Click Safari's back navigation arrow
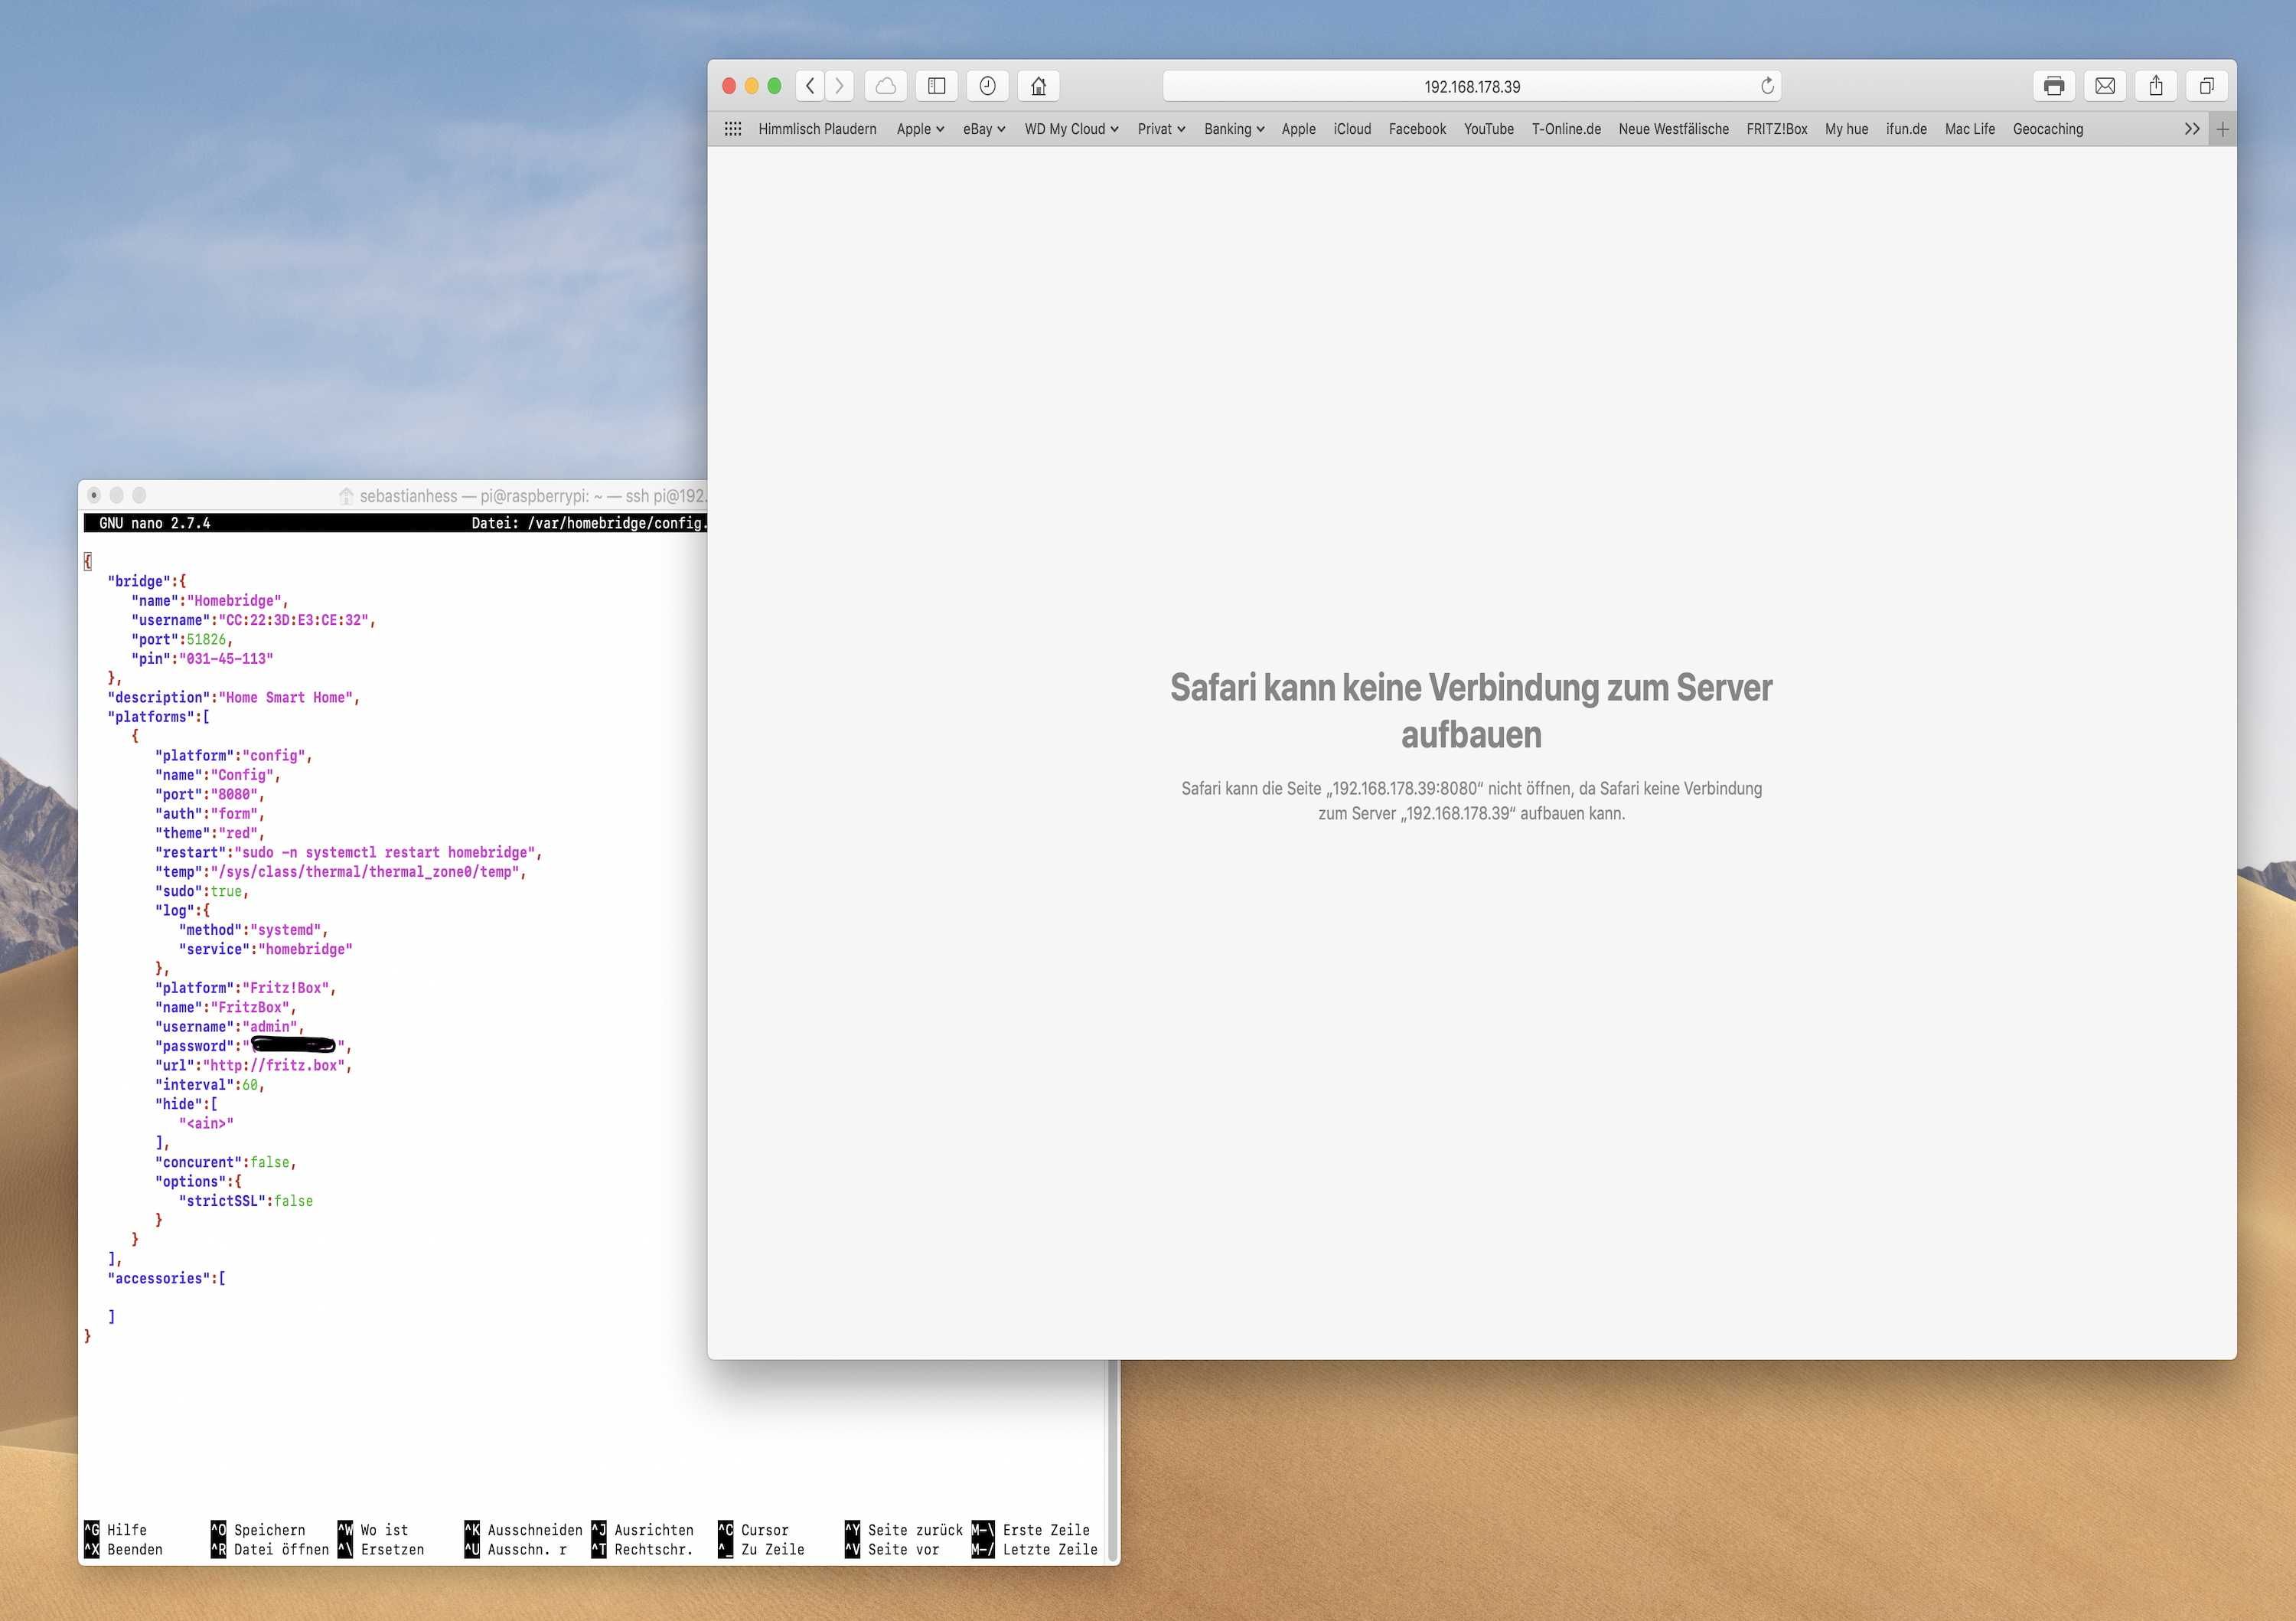The height and width of the screenshot is (1621, 2296). [x=810, y=86]
